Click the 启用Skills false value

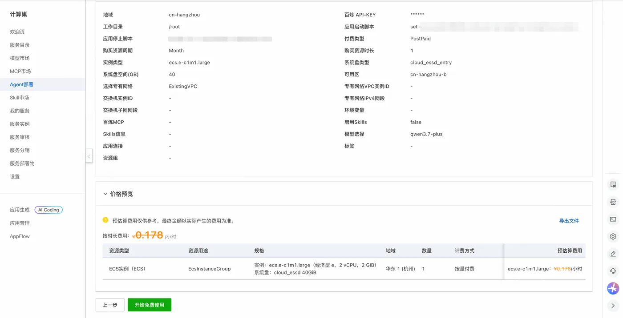coord(416,122)
